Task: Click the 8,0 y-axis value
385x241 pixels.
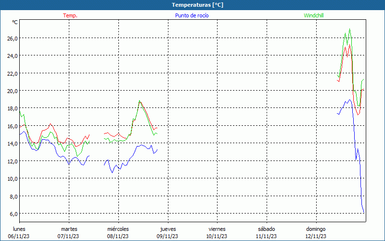Action: 13,196
